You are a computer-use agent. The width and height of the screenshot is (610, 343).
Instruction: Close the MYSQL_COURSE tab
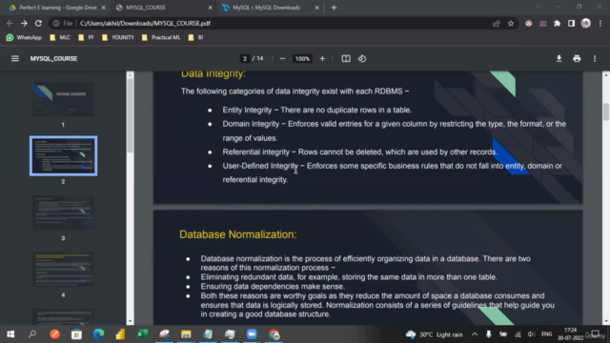(x=210, y=8)
